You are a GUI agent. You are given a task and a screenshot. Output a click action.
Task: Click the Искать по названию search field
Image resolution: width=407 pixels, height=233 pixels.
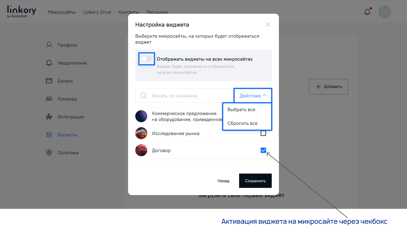click(x=180, y=95)
